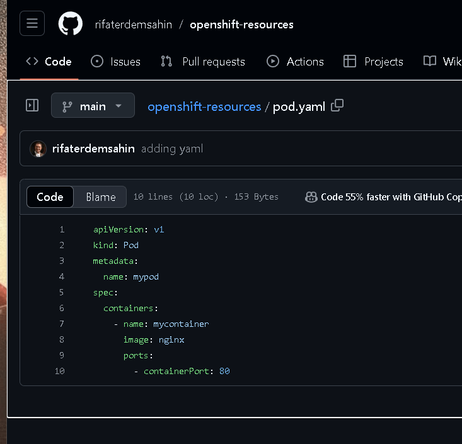Click rifaterdemsahin avatar in commit bar

tap(38, 149)
